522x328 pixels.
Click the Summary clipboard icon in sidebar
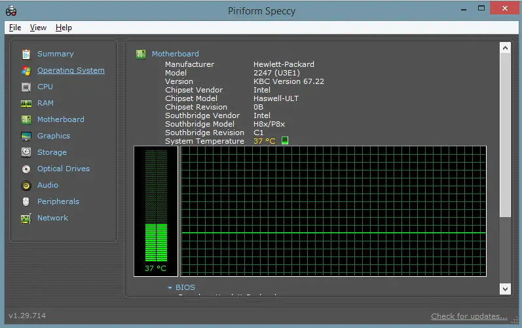(x=26, y=54)
